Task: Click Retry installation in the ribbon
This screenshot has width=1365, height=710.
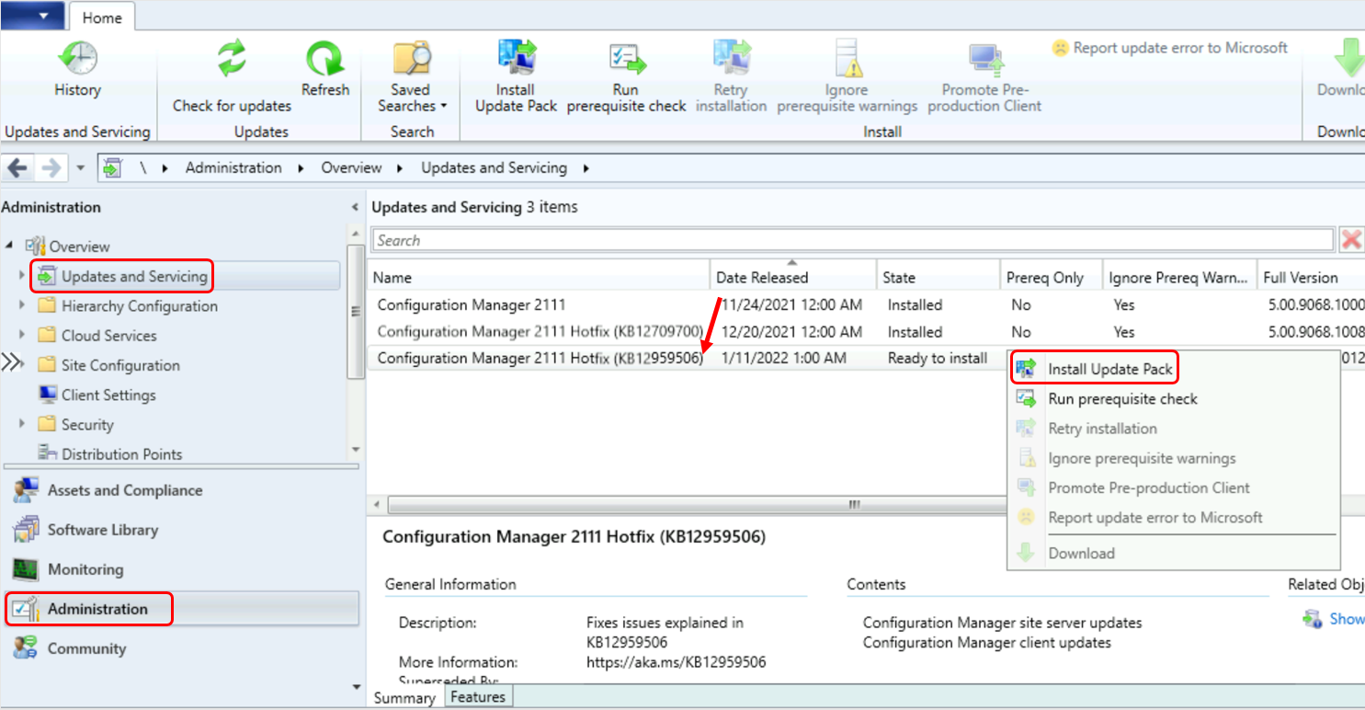Action: [x=731, y=78]
